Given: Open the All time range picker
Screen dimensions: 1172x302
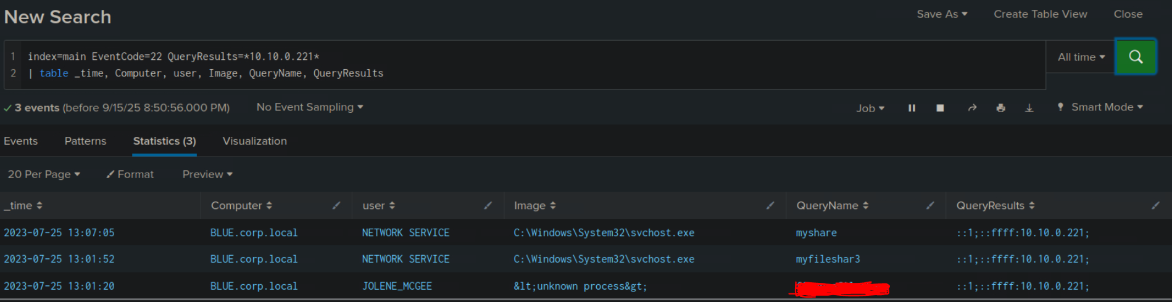Looking at the screenshot, I should pos(1081,57).
